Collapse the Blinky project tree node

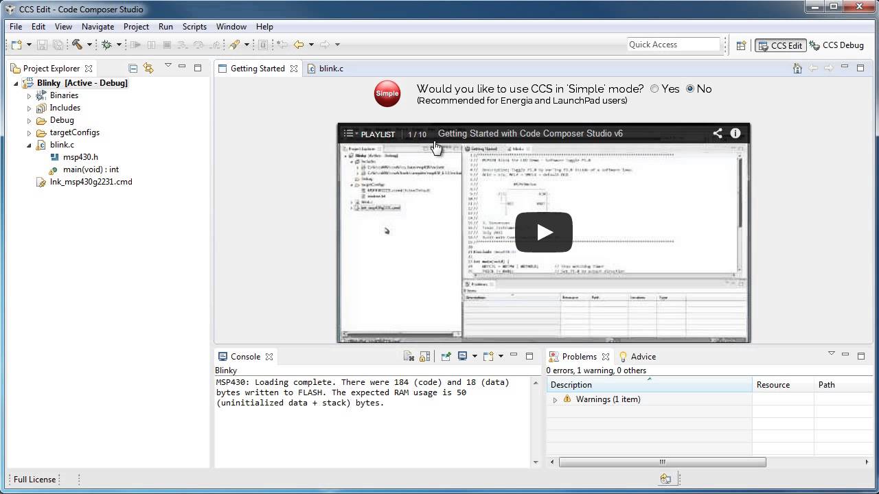(16, 83)
